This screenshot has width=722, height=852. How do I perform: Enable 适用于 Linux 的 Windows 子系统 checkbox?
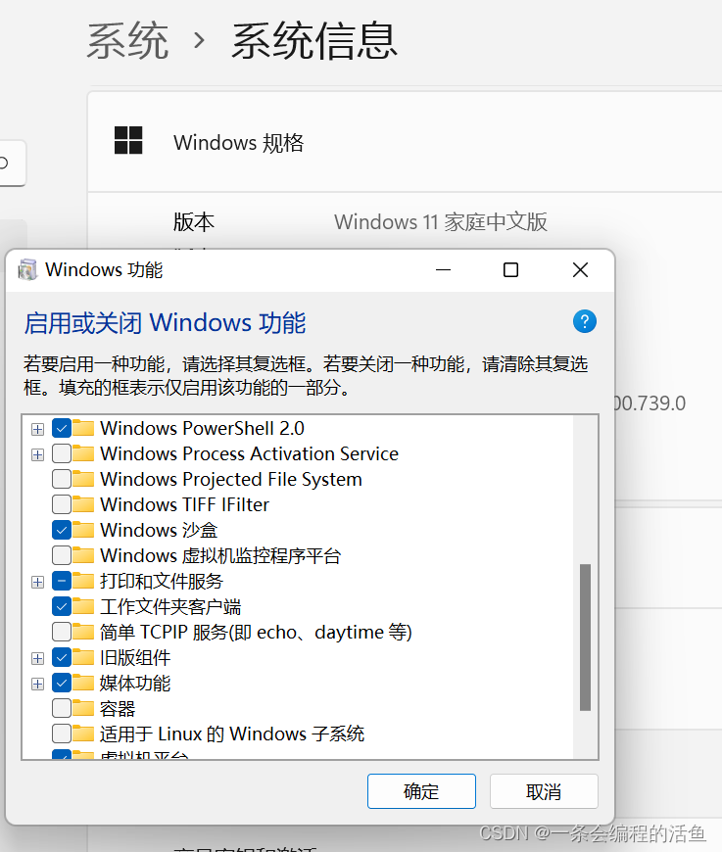pos(62,734)
